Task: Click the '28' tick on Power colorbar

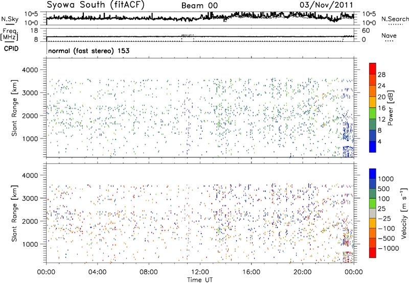Action: (381, 75)
